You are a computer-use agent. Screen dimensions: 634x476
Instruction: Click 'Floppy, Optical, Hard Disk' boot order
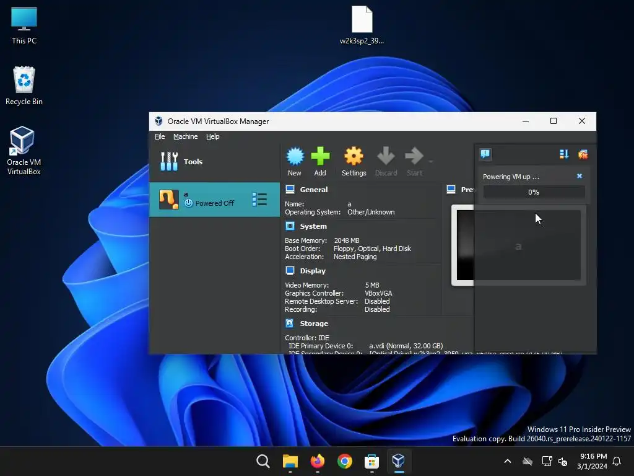[372, 249]
